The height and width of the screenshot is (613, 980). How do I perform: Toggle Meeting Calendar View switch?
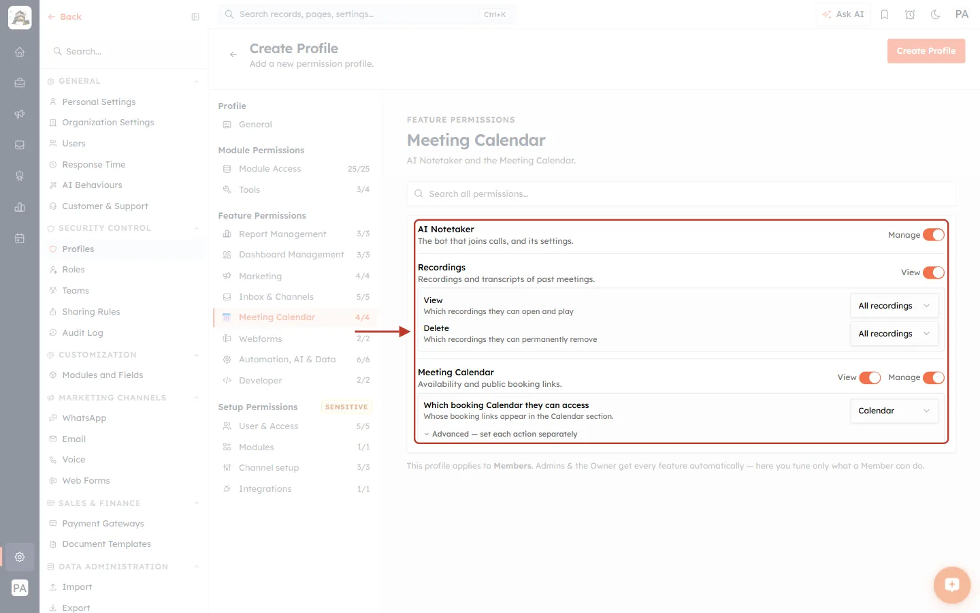point(870,377)
